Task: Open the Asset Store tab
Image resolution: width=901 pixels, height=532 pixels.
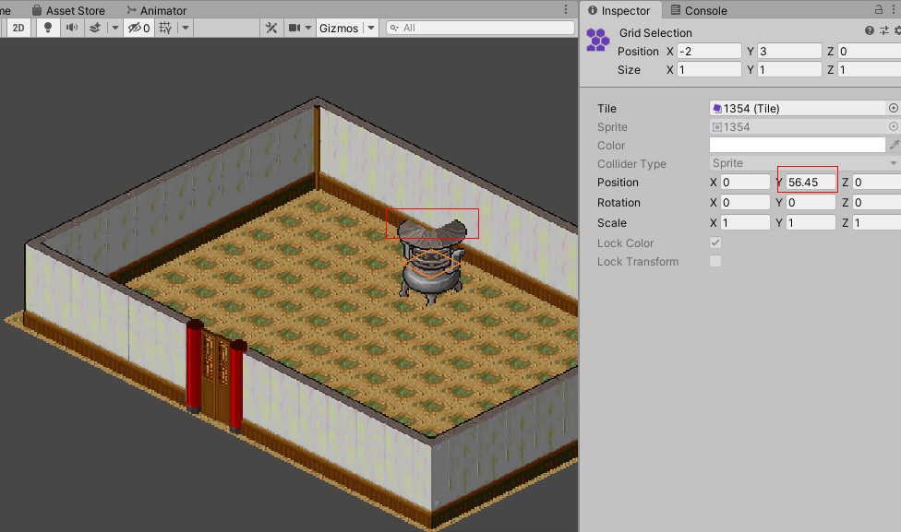Action: pyautogui.click(x=69, y=10)
